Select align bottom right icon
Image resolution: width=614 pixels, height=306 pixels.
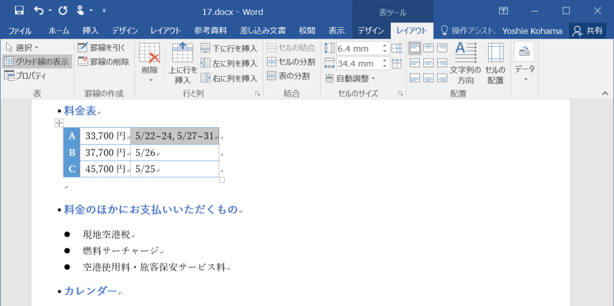[442, 78]
